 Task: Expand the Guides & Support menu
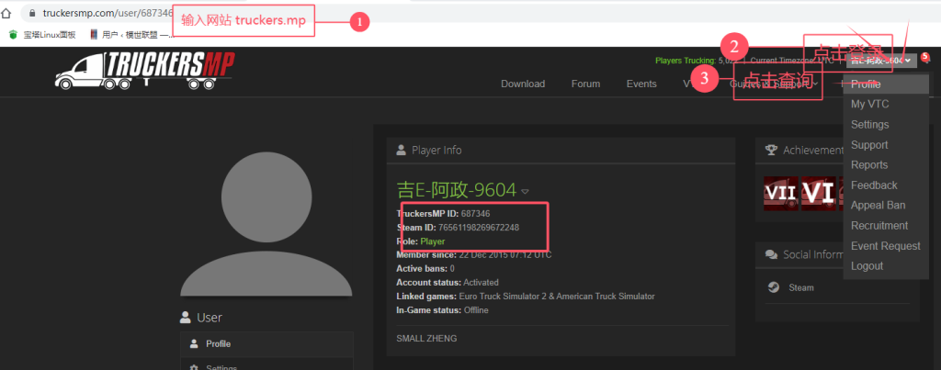774,84
